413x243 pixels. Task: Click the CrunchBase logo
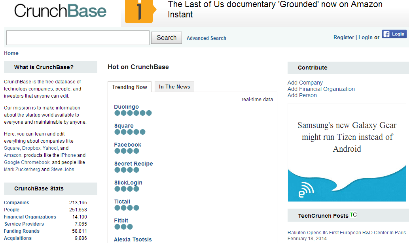coord(60,11)
